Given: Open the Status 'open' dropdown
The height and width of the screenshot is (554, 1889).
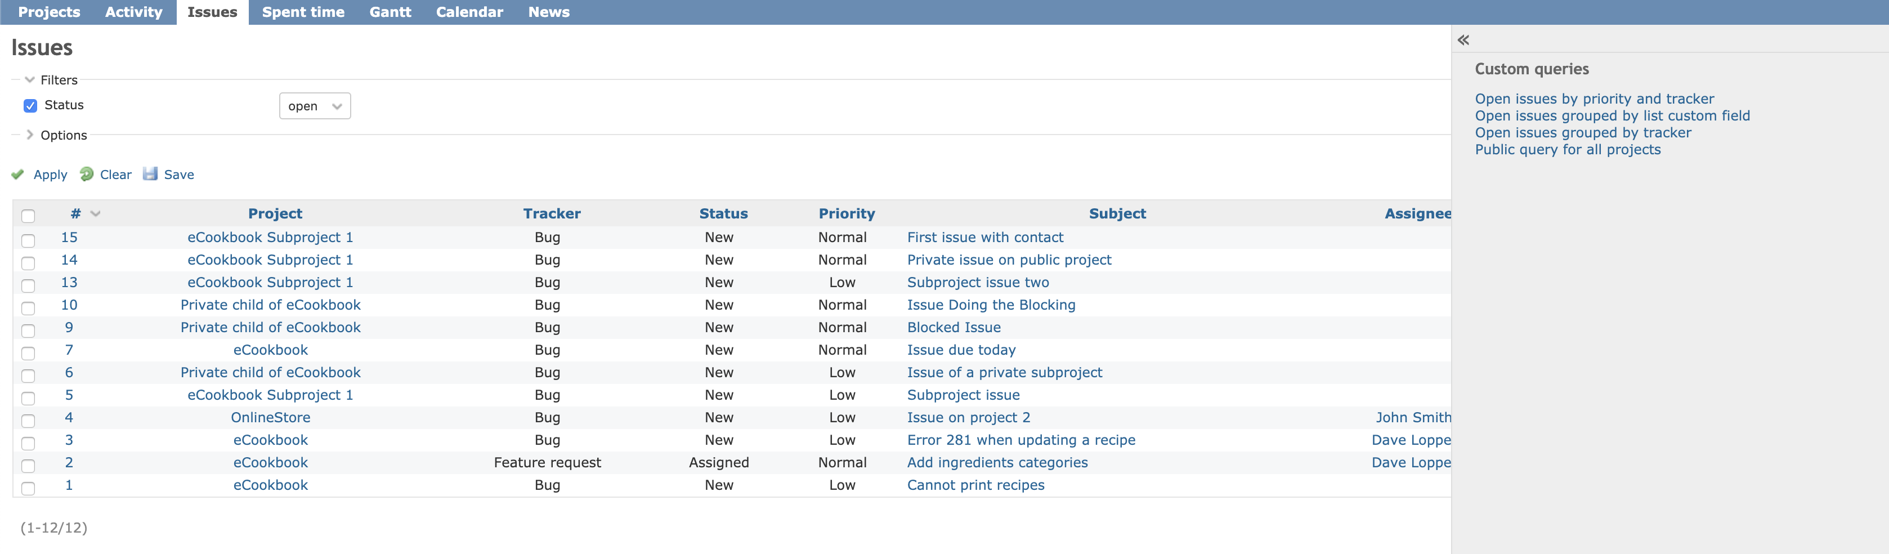Looking at the screenshot, I should [315, 106].
